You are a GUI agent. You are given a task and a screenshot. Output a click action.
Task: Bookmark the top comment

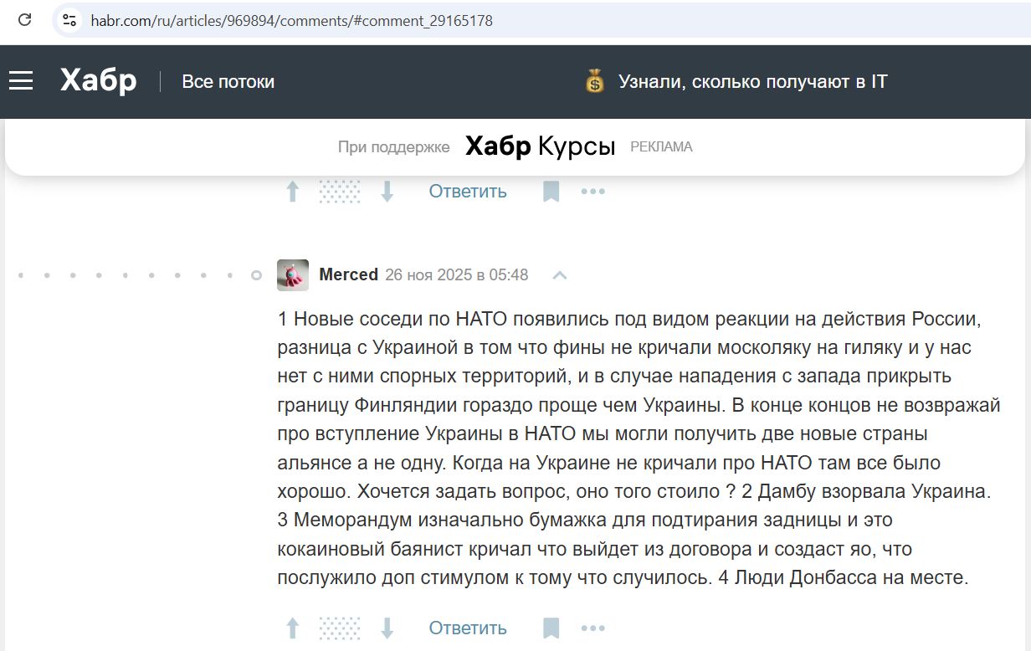(551, 191)
